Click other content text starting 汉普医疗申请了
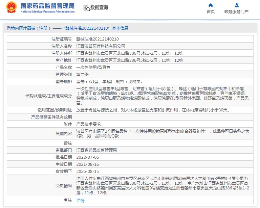This screenshot has height=208, width=260. click(x=163, y=134)
